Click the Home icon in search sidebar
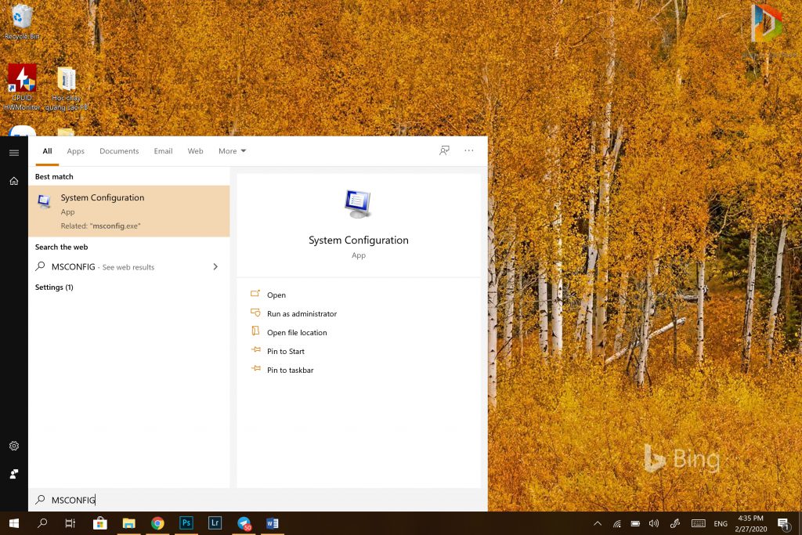802x535 pixels. coord(13,181)
